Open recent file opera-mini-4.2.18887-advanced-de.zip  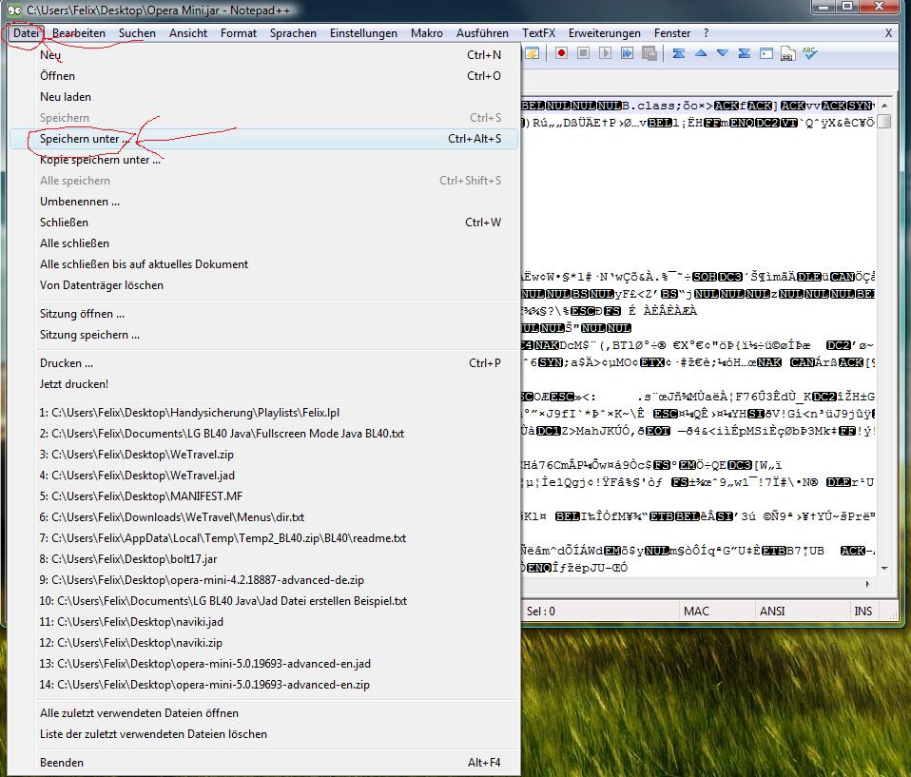(264, 579)
